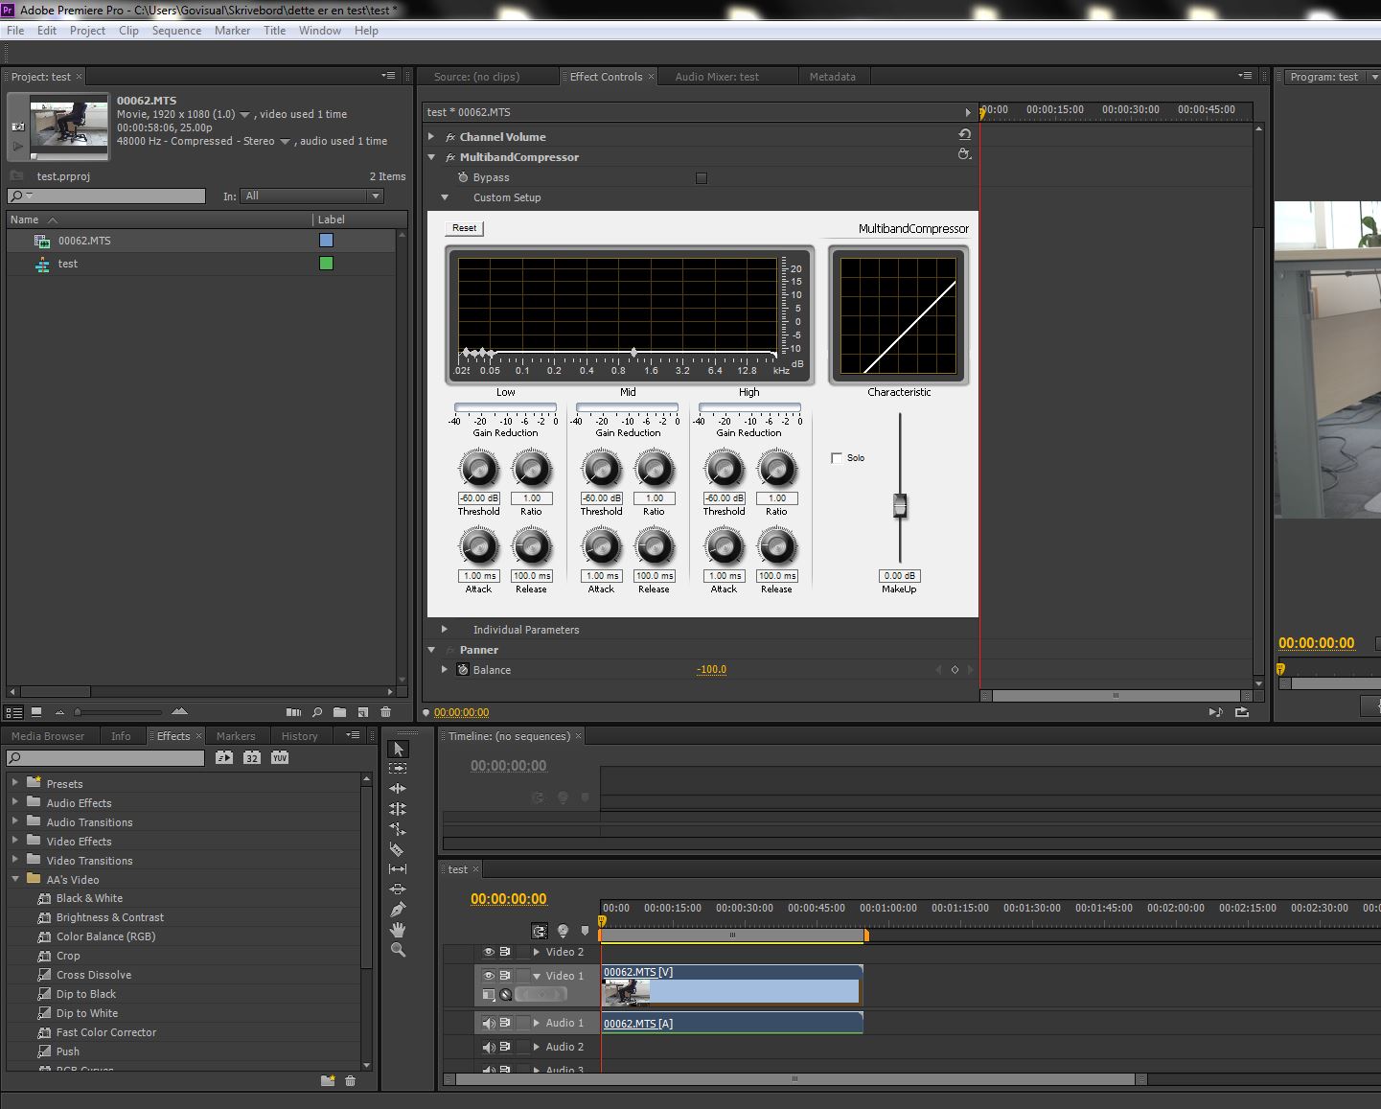This screenshot has height=1109, width=1381.
Task: Select the Track Select tool
Action: pos(398,769)
